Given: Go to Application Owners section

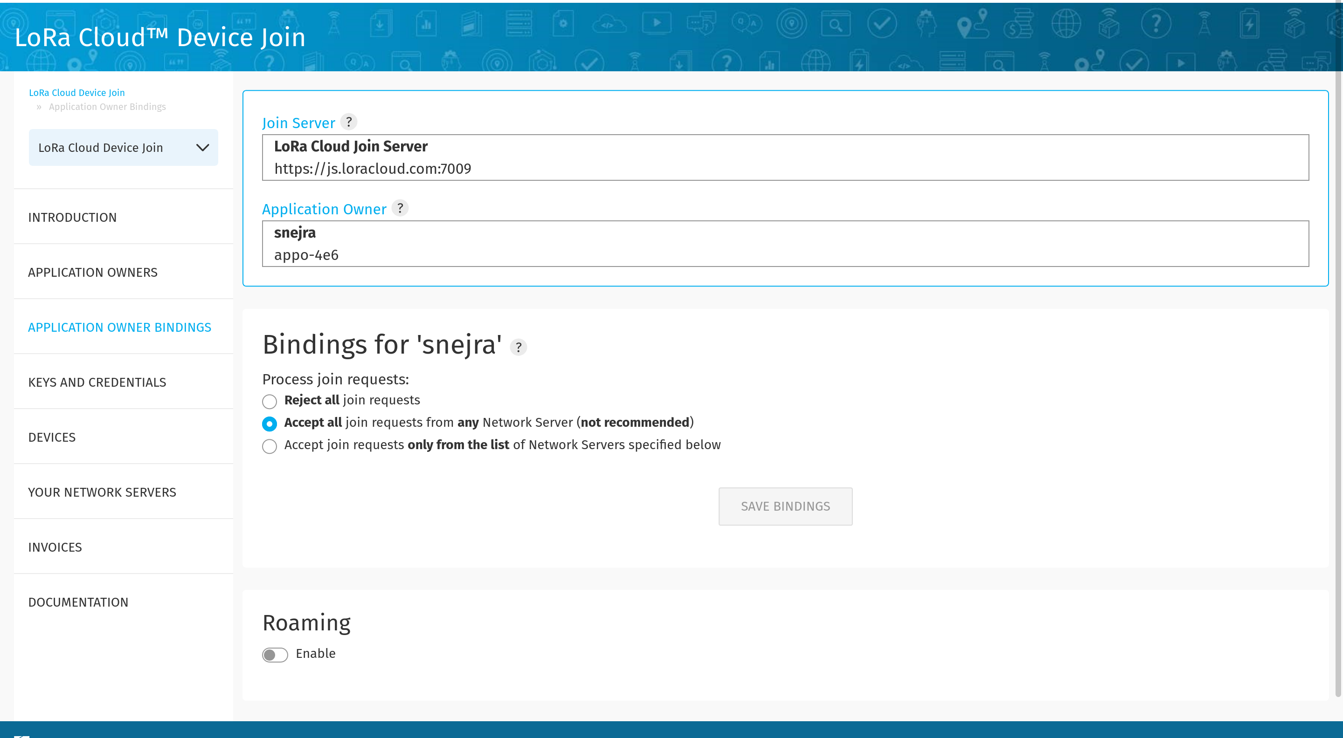Looking at the screenshot, I should tap(124, 273).
